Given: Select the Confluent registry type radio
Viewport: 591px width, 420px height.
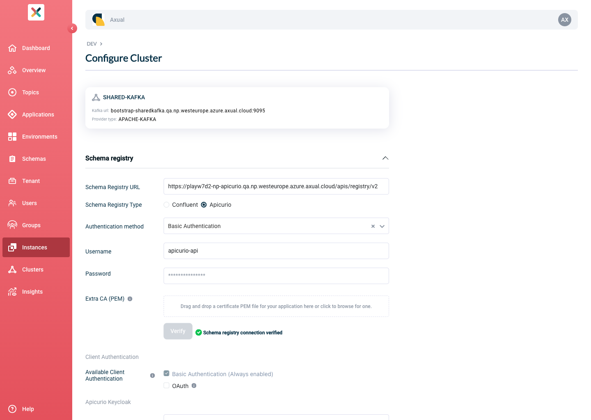Looking at the screenshot, I should pyautogui.click(x=167, y=205).
